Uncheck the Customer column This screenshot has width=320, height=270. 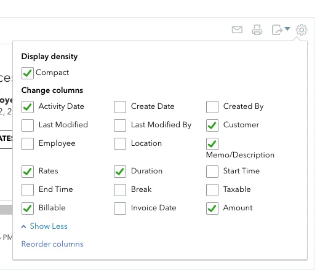(212, 125)
